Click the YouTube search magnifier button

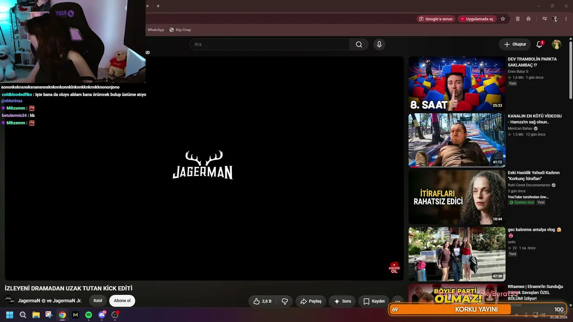tap(359, 44)
